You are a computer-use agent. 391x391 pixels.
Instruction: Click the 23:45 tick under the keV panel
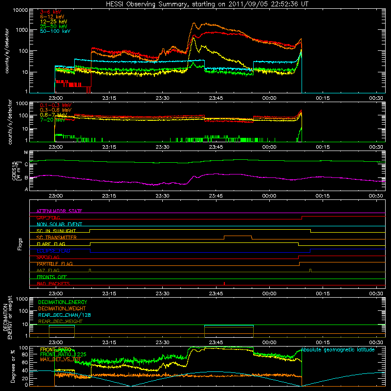pos(216,98)
